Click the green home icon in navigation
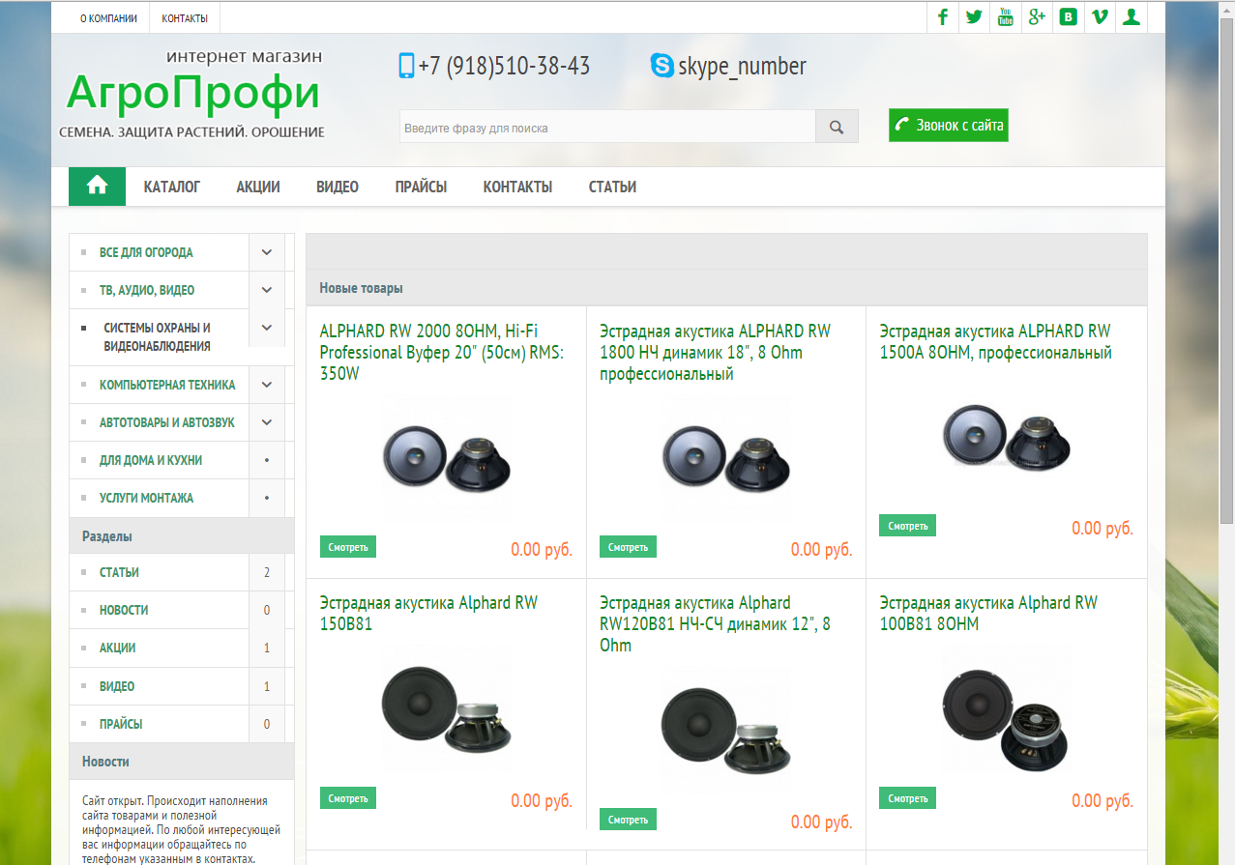The width and height of the screenshot is (1235, 865). pos(97,187)
